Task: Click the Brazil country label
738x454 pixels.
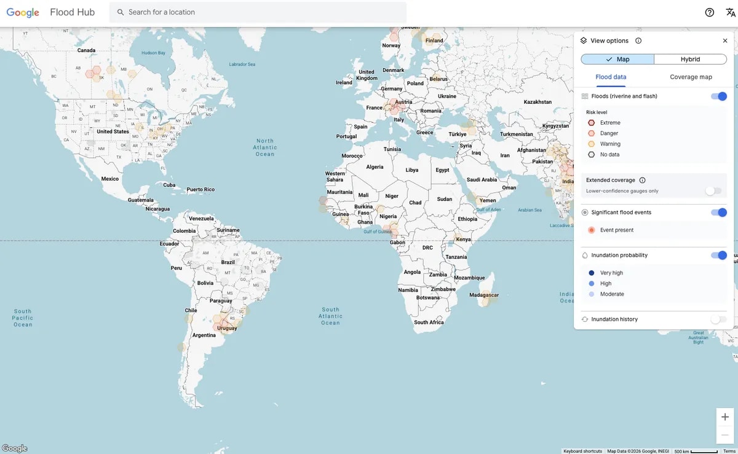Action: click(228, 262)
